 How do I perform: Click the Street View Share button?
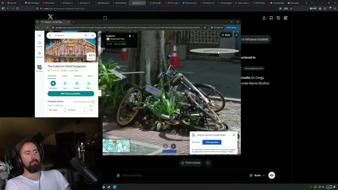(x=226, y=35)
